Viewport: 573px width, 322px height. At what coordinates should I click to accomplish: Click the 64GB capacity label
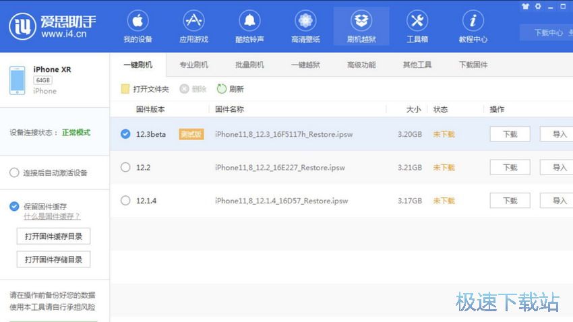[42, 80]
